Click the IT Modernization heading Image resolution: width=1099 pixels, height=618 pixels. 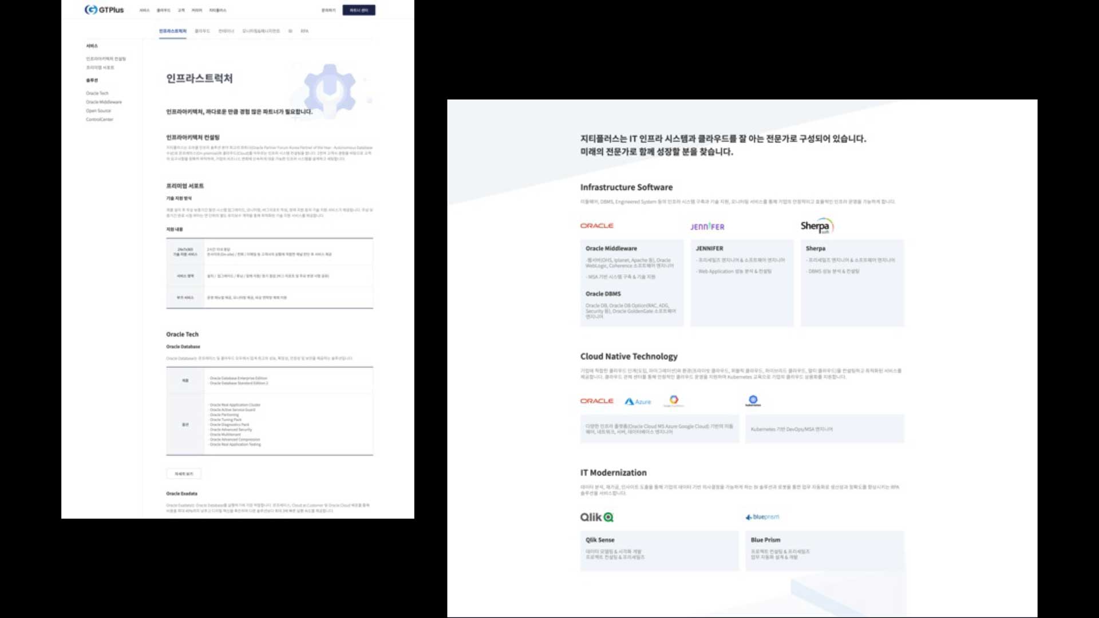tap(613, 473)
